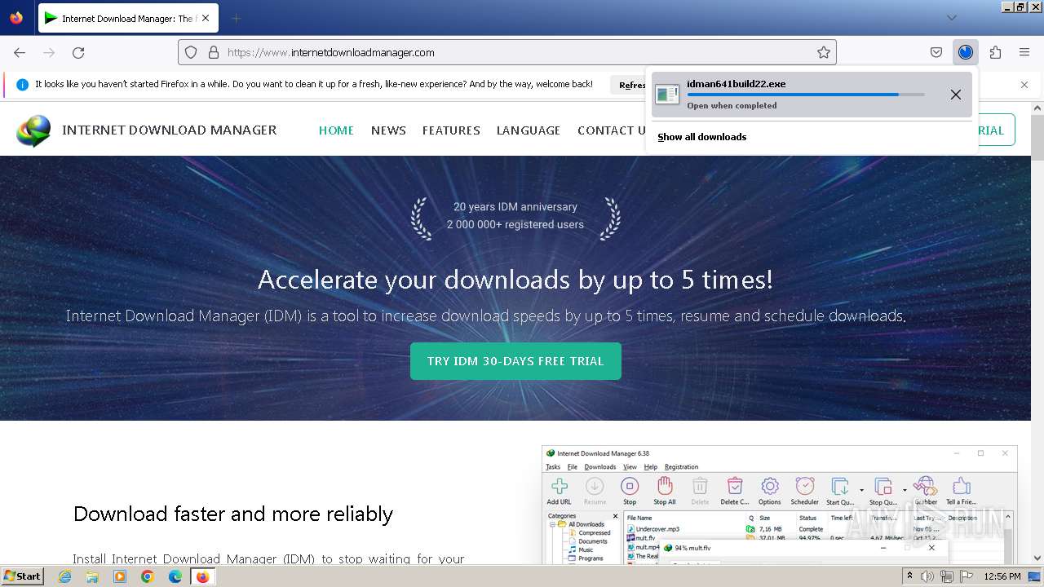This screenshot has width=1044, height=587.
Task: Click the vertical scrollbar thumb
Action: tap(1037, 138)
